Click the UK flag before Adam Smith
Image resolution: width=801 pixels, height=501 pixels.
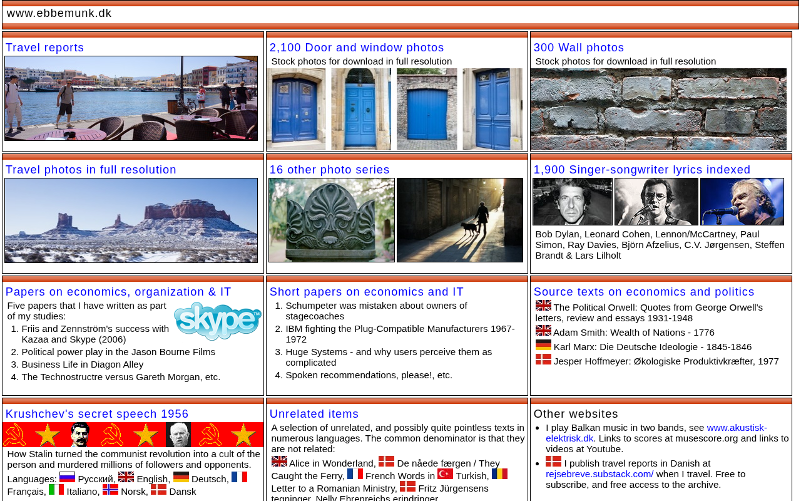(543, 331)
